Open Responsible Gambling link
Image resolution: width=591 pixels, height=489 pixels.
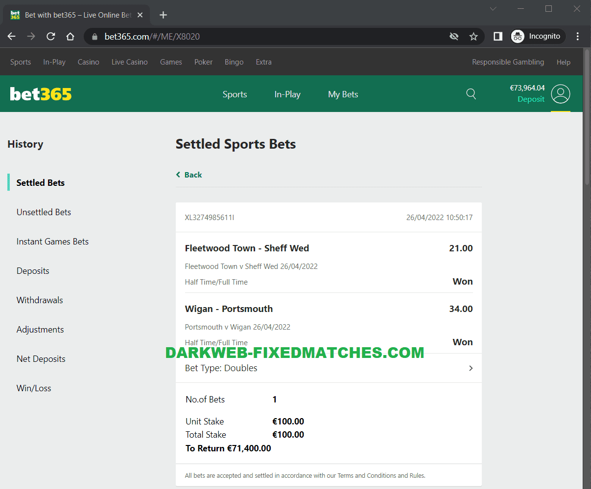point(508,62)
